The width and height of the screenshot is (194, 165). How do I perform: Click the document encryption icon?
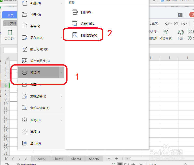tap(24, 96)
